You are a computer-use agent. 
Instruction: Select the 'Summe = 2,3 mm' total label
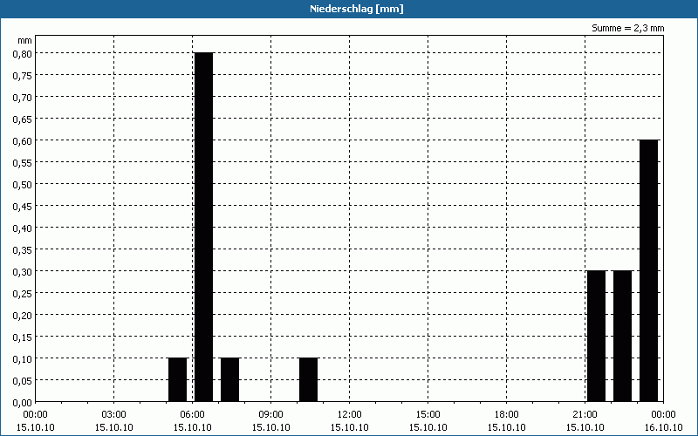[627, 28]
